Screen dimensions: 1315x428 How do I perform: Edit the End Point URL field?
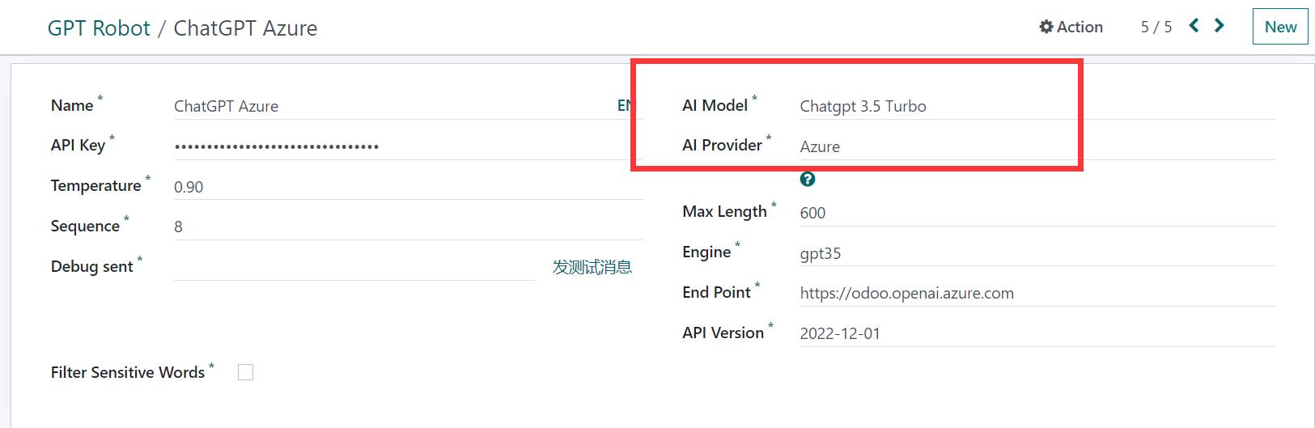1036,293
